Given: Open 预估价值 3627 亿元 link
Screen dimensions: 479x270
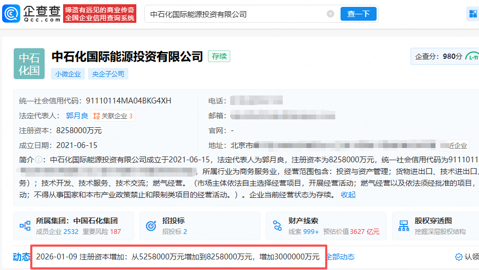Looking at the screenshot, I should [x=351, y=231].
